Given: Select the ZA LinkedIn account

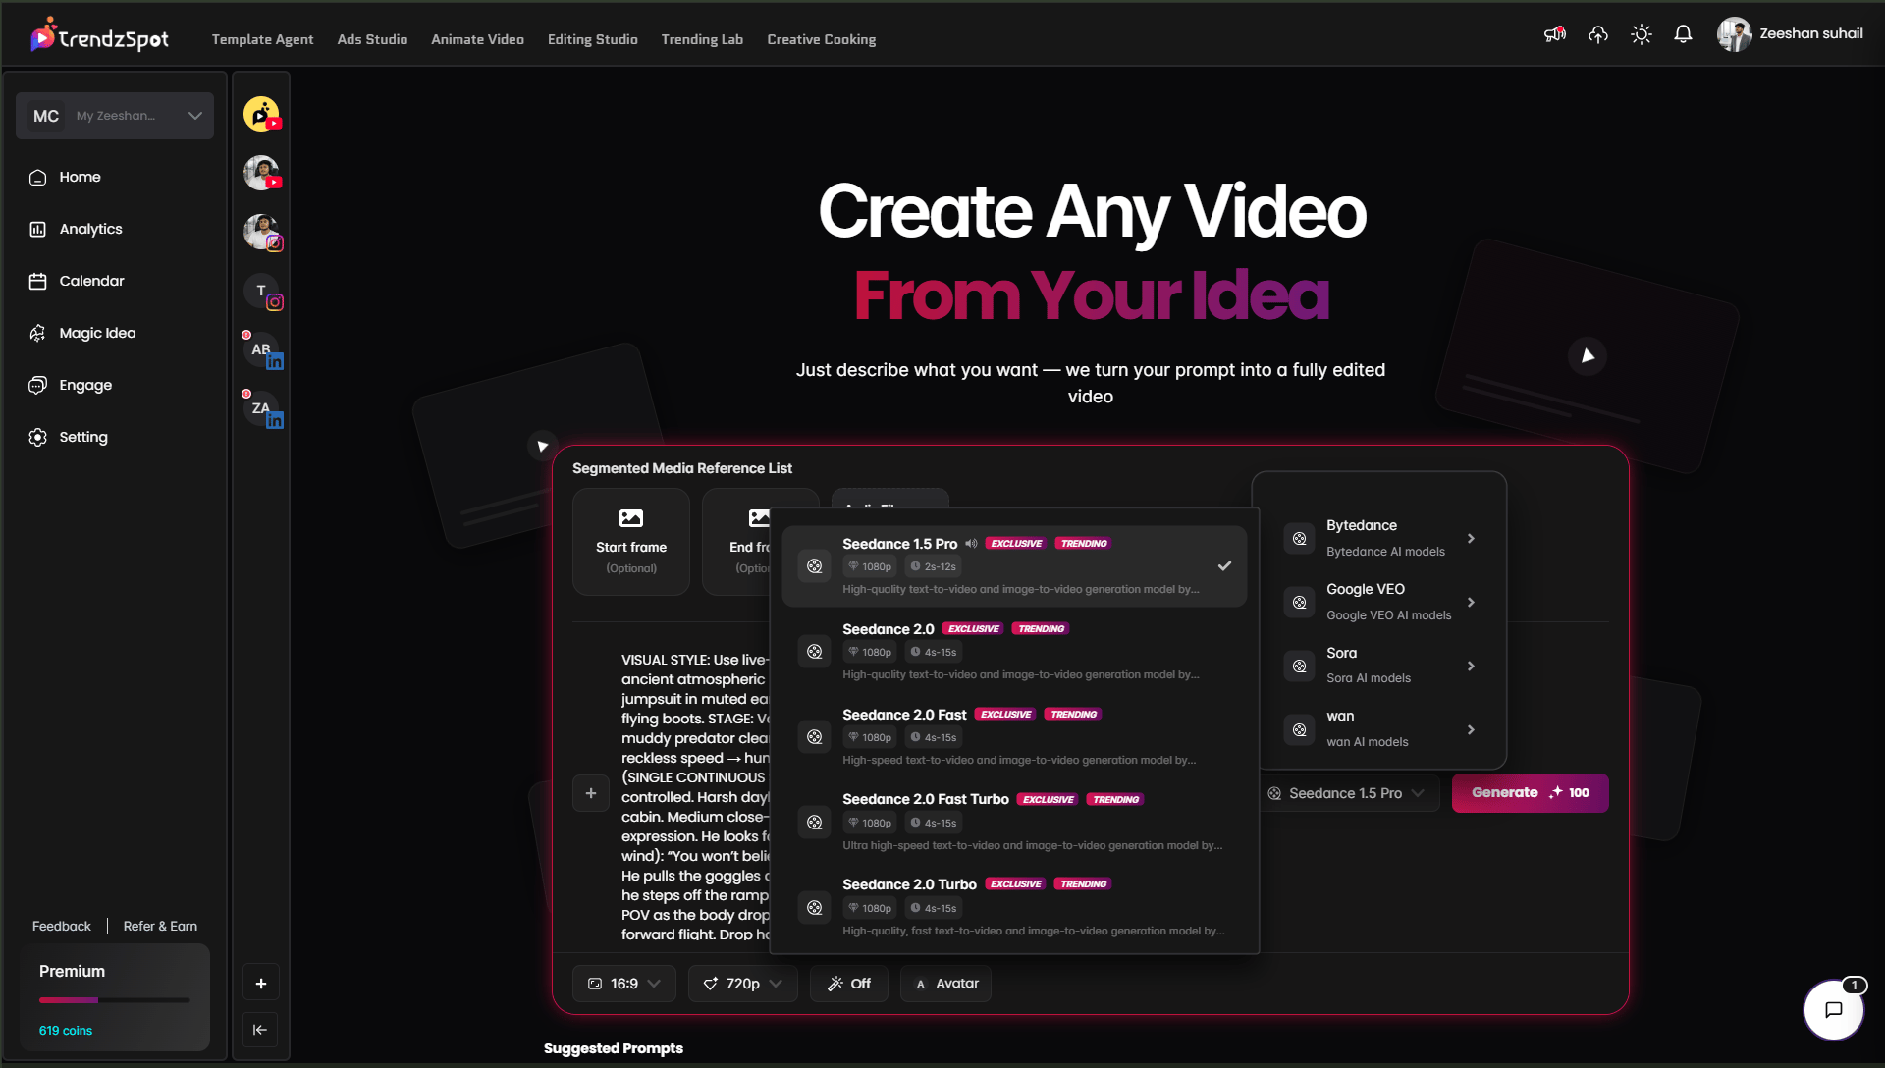Looking at the screenshot, I should tap(261, 409).
